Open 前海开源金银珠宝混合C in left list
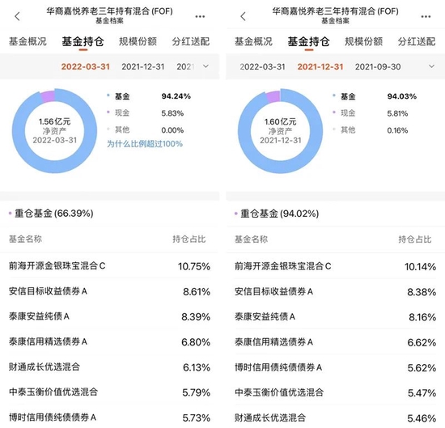Screen dimensions: 445x428 tap(109, 266)
